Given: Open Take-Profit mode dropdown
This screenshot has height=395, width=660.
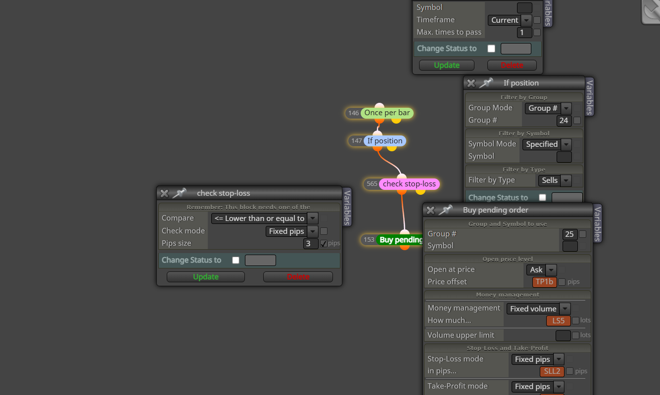Looking at the screenshot, I should 537,387.
